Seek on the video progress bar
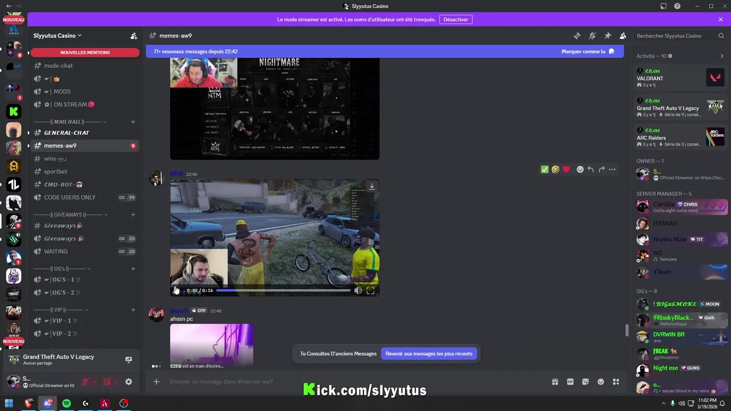 (283, 291)
